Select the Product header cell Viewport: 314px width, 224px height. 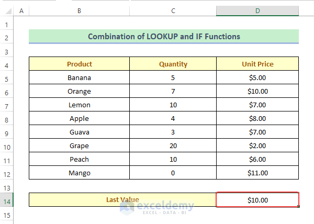(x=79, y=64)
